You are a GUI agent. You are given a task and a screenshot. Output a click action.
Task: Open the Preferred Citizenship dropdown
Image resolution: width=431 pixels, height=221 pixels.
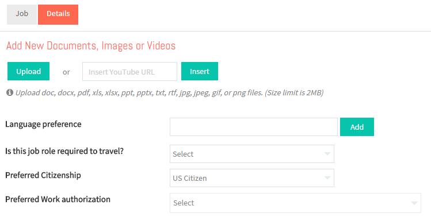252,178
